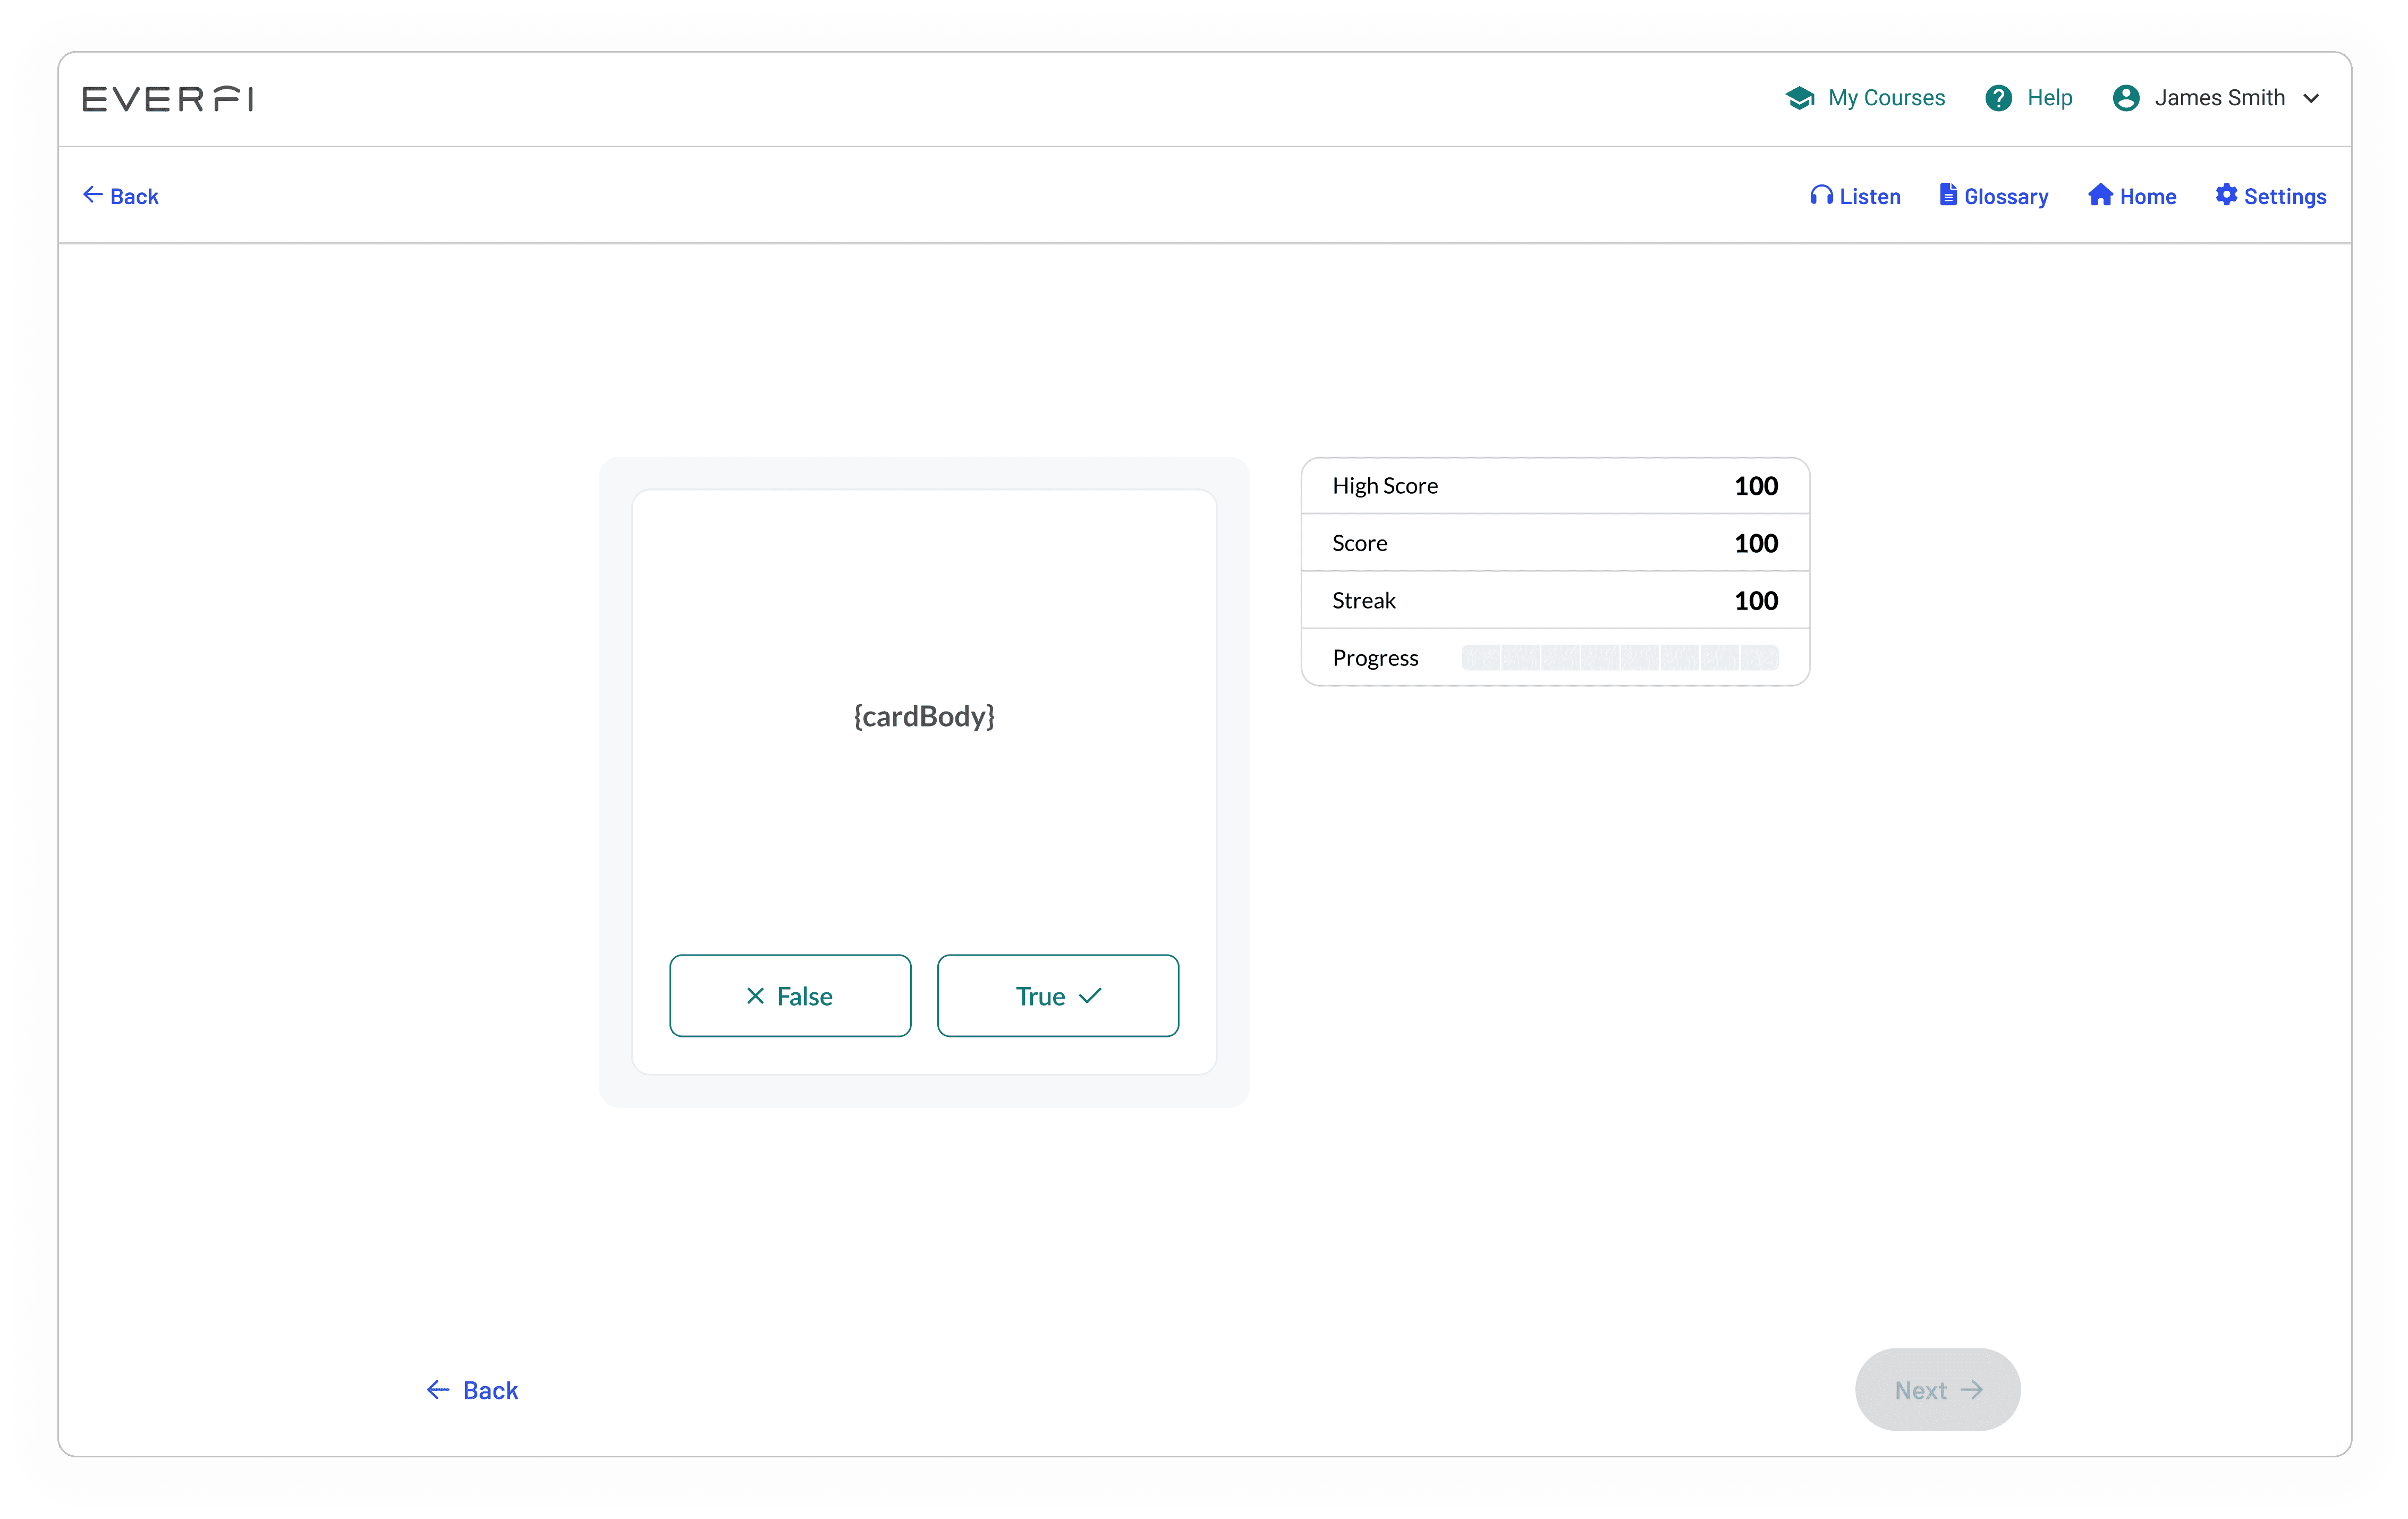Open the My Courses link
This screenshot has height=1519, width=2408.
pyautogui.click(x=1886, y=98)
